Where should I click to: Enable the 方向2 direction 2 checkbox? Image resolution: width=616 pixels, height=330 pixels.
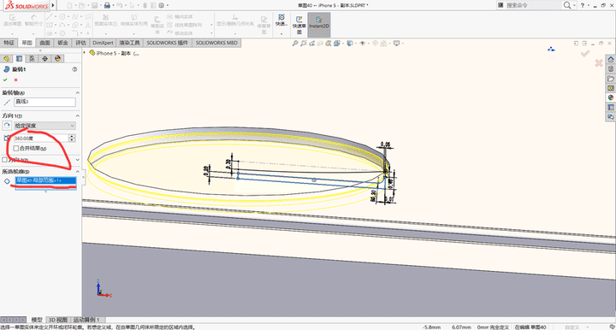(x=4, y=160)
